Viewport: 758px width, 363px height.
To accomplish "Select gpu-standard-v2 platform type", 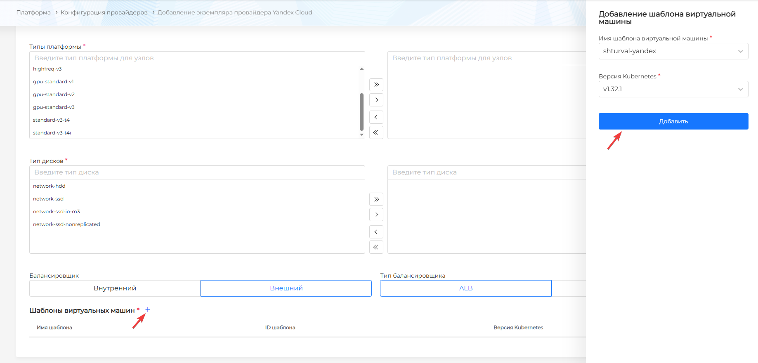I will (54, 94).
